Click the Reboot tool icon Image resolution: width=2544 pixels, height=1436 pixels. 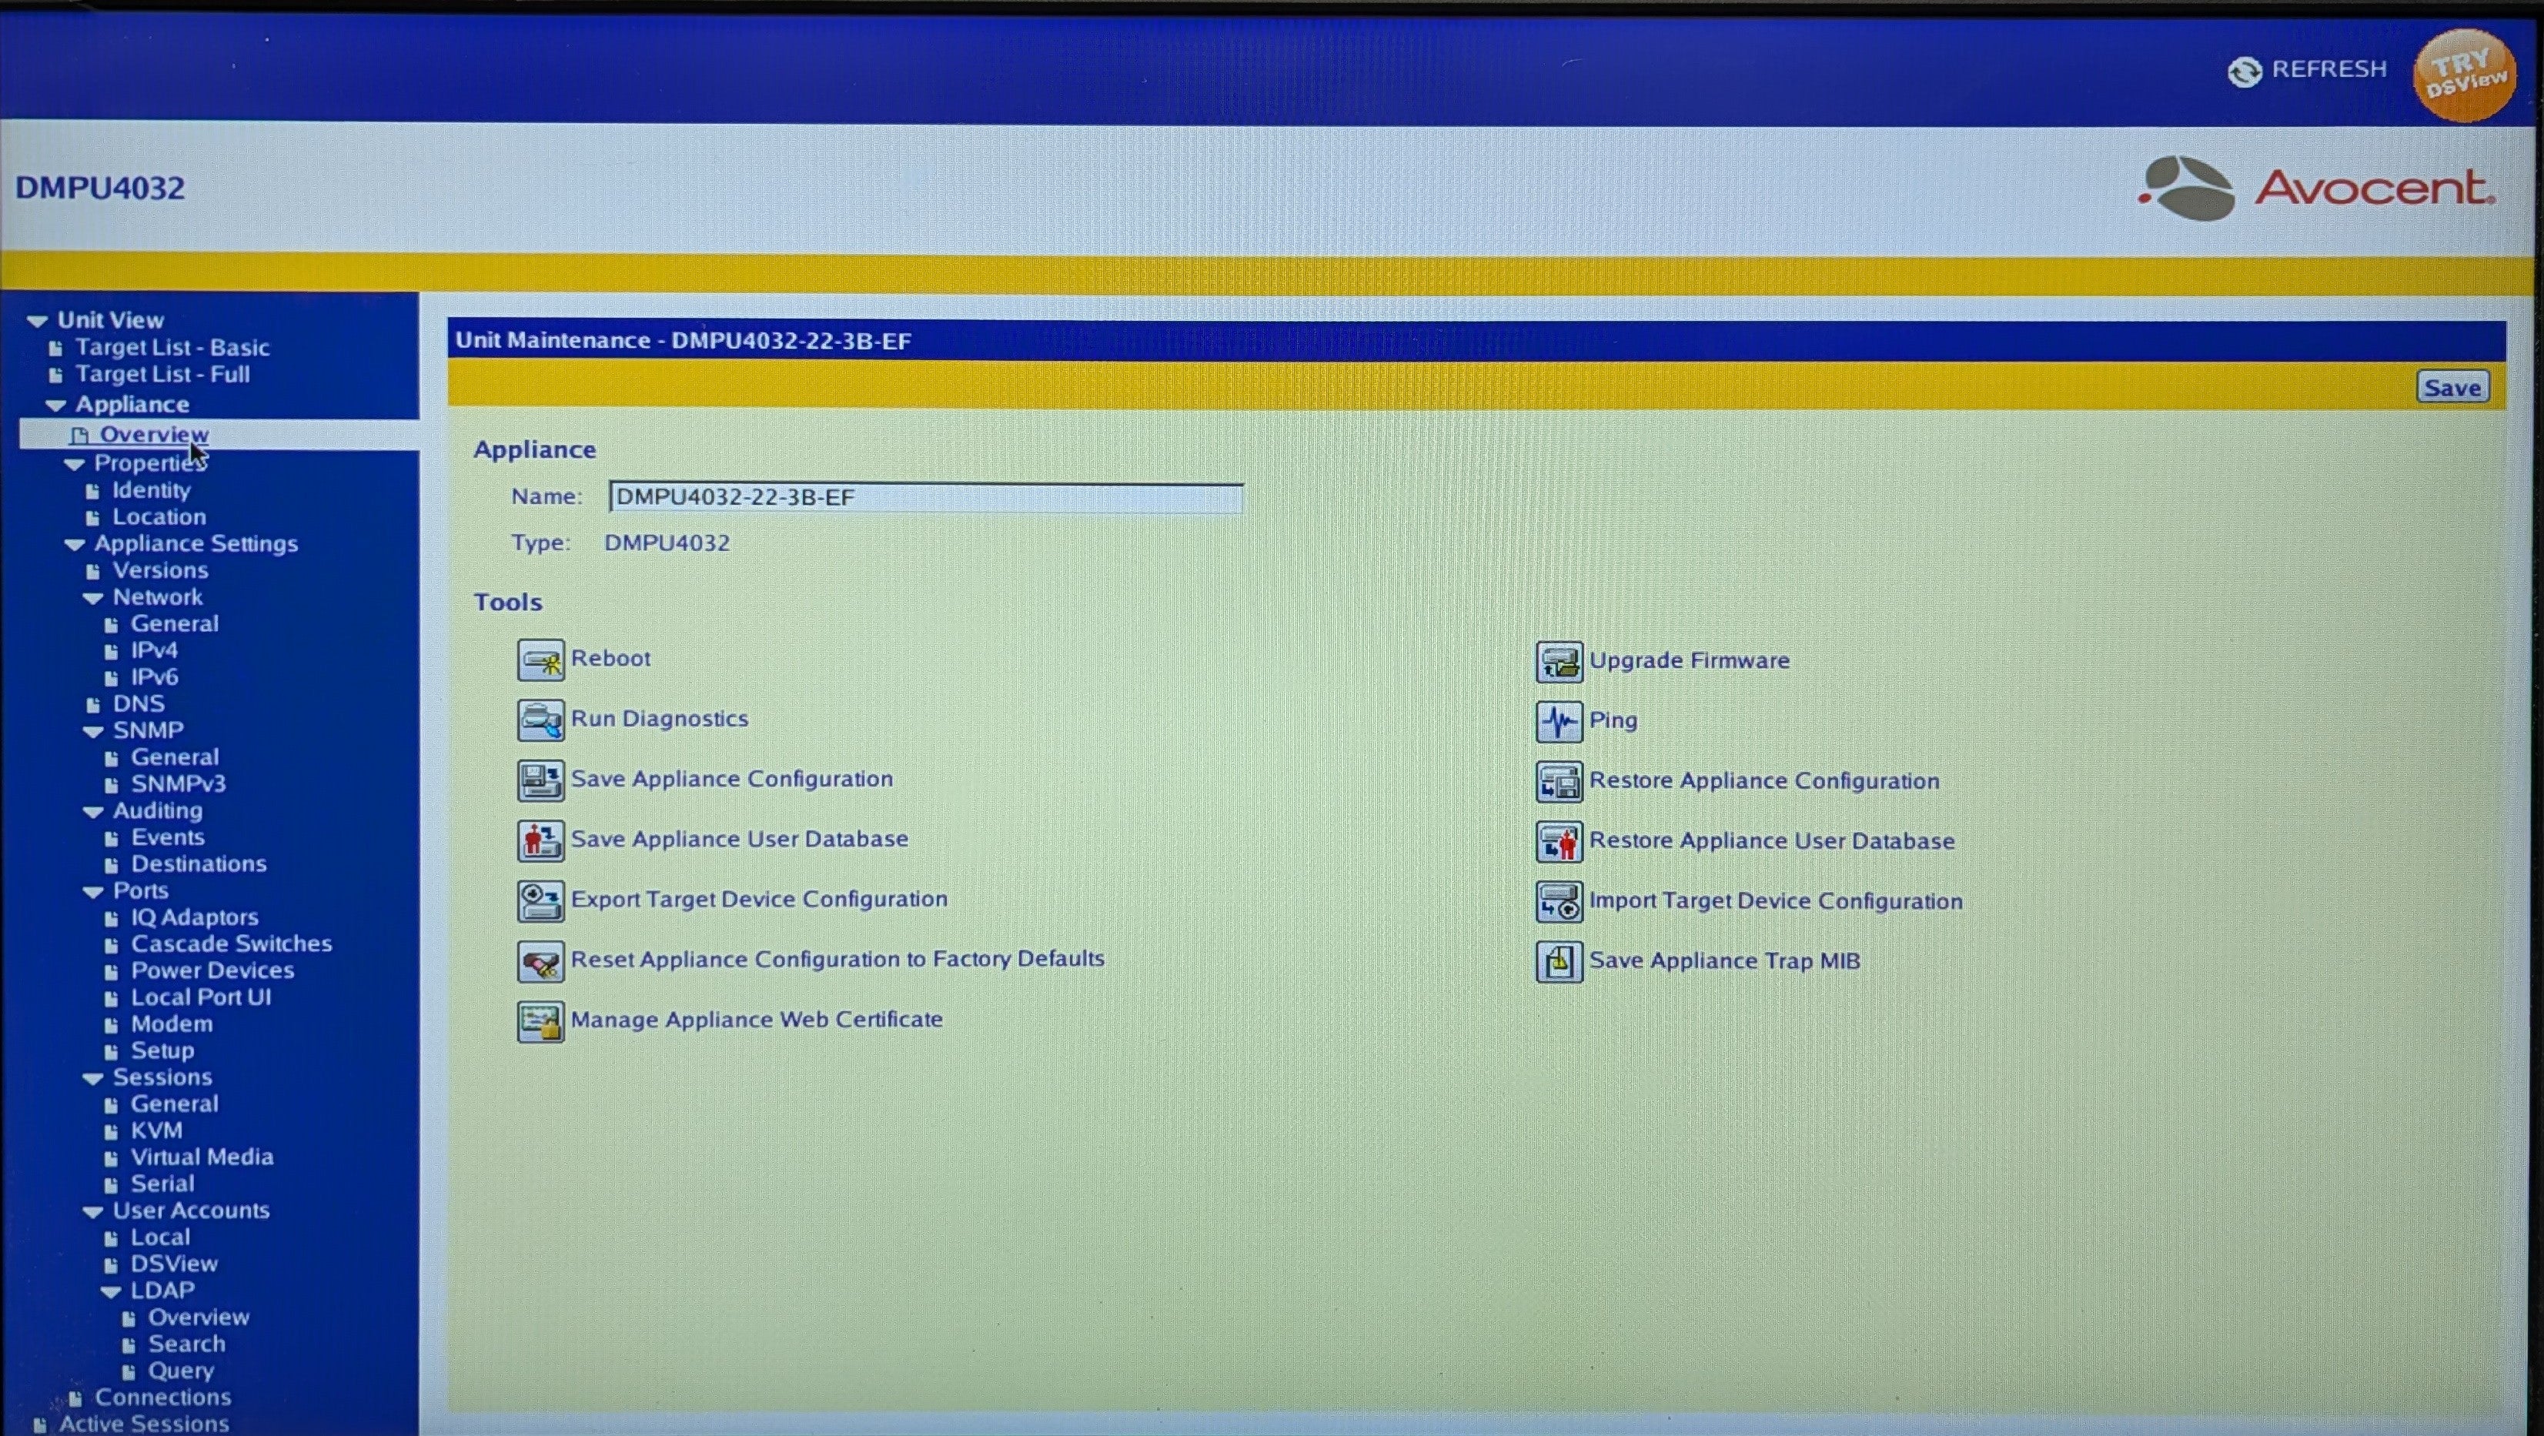(540, 660)
